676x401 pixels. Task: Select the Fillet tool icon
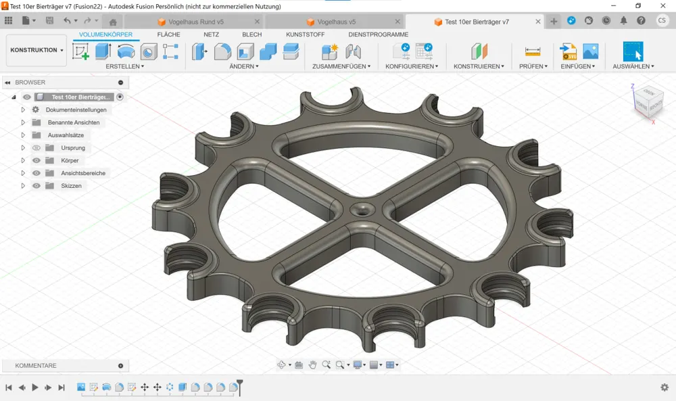click(222, 51)
